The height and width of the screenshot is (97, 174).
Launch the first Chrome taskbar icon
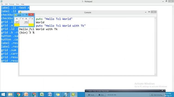(x=18, y=95)
